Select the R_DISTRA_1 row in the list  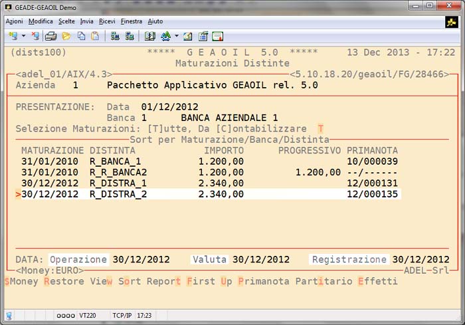[115, 183]
